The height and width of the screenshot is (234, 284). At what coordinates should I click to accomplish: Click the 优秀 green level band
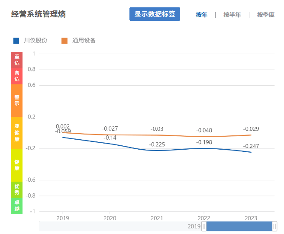[x=16, y=189]
